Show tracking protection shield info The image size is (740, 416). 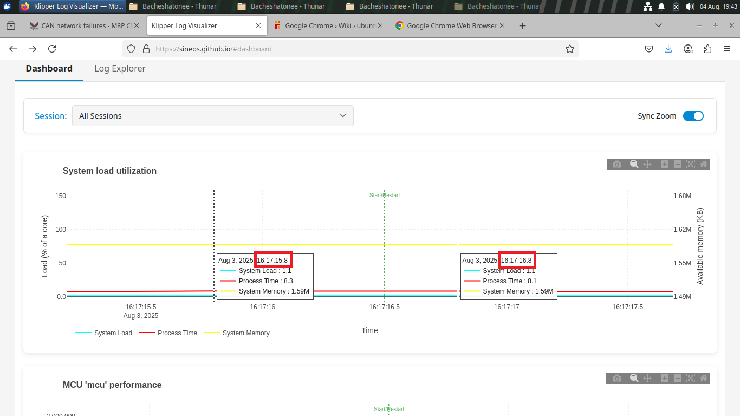131,49
